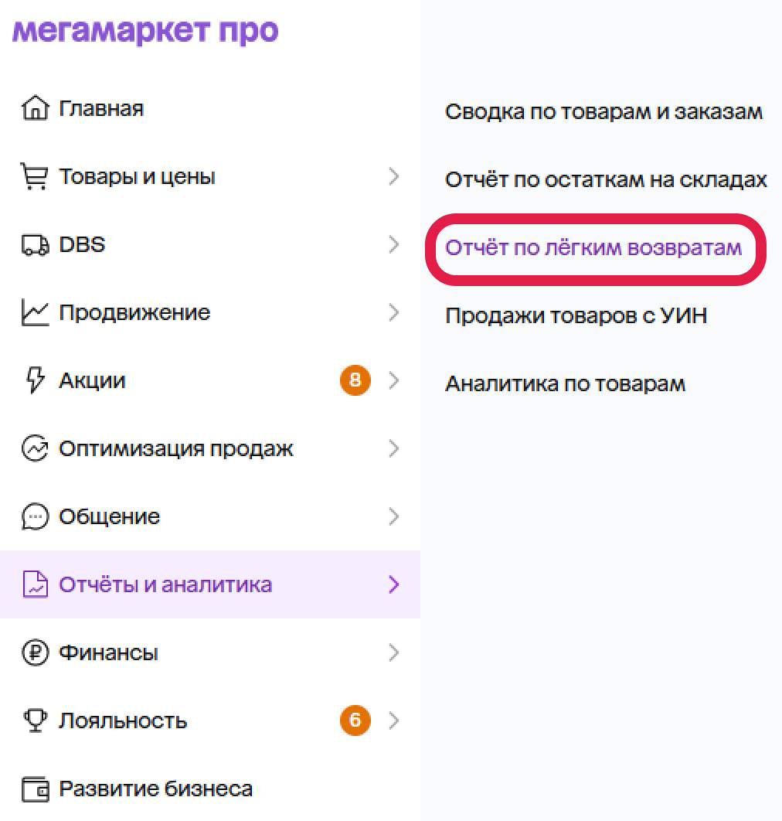Click the мегамаркет про logo
Screen dimensions: 782x821
145,32
